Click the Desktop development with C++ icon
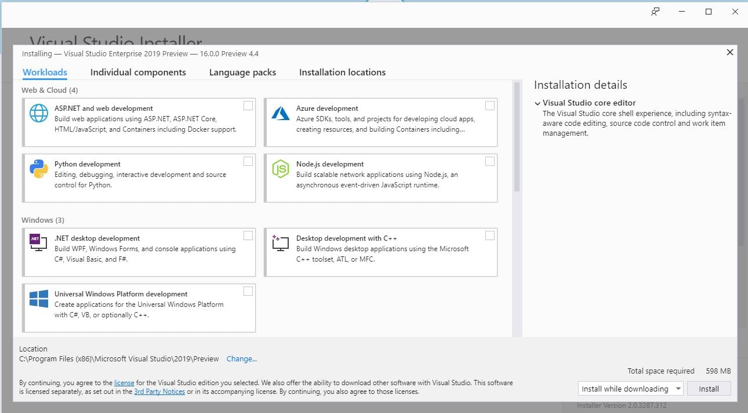This screenshot has width=748, height=413. 280,243
